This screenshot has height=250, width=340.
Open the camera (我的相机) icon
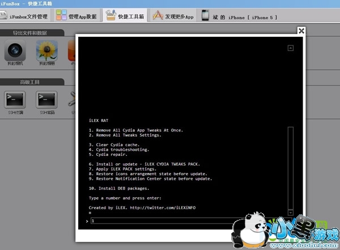click(15, 50)
